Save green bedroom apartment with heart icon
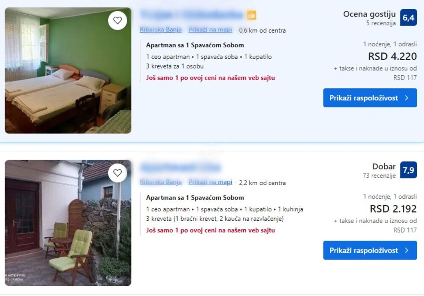The image size is (424, 296). tap(117, 20)
